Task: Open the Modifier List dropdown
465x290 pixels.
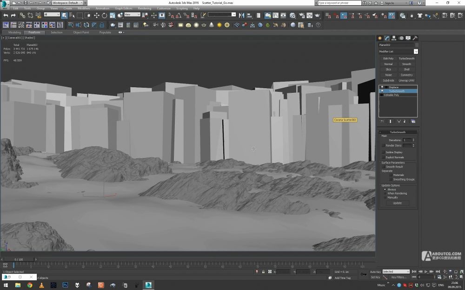Action: [x=416, y=52]
